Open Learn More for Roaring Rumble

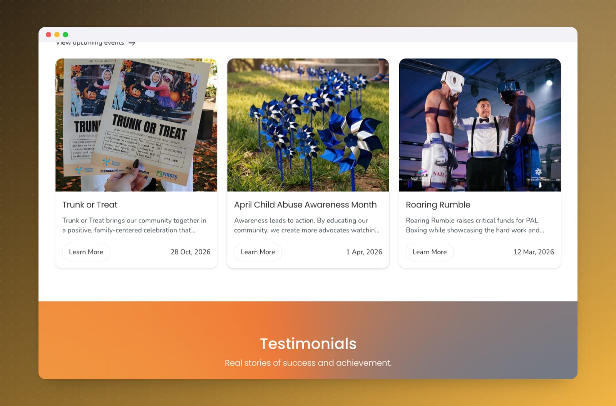click(x=430, y=252)
